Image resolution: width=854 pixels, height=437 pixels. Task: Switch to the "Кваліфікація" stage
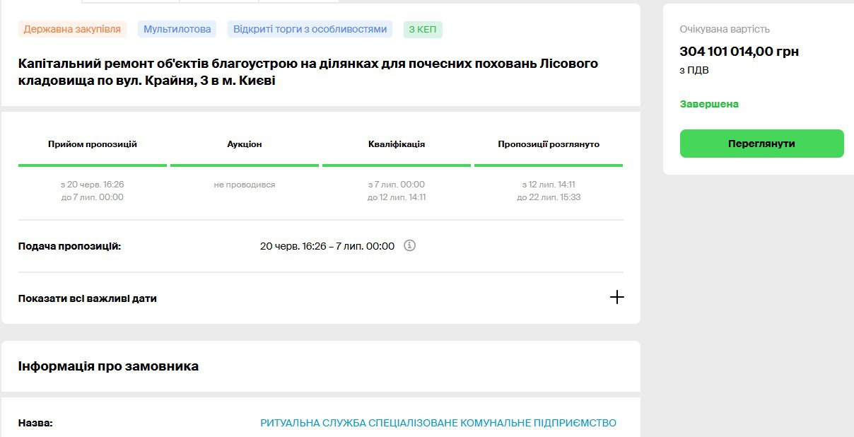pos(397,144)
